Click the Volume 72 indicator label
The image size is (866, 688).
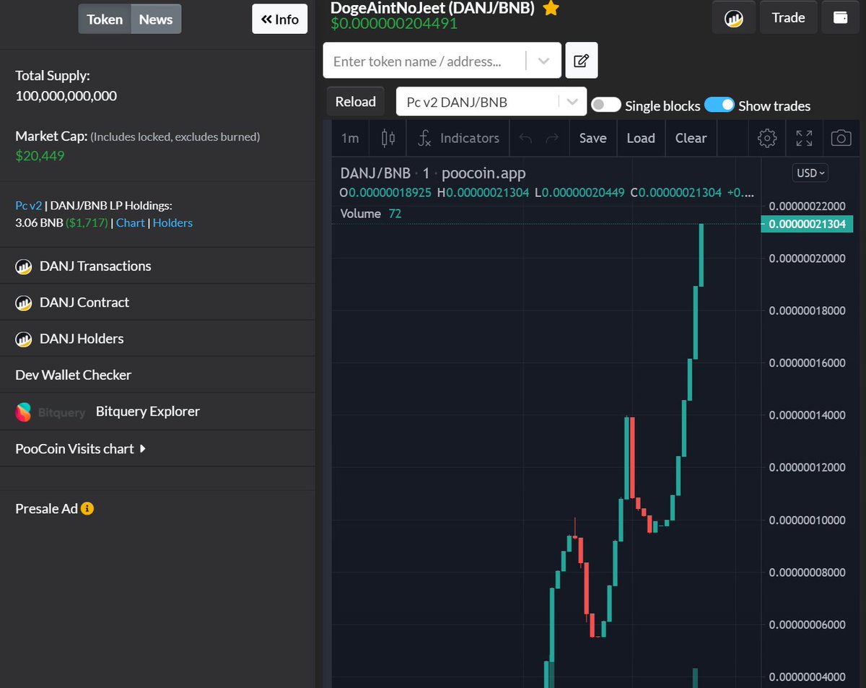pos(370,214)
